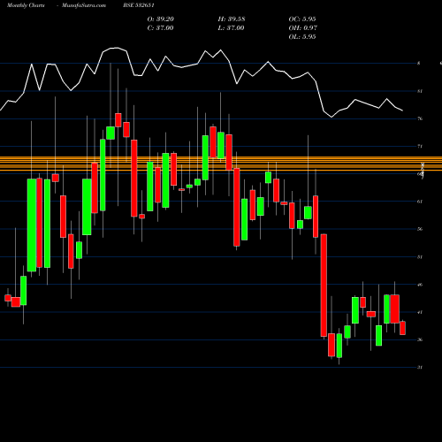
Task: Click the 'BSE 532651' stock code
Action: [139, 5]
